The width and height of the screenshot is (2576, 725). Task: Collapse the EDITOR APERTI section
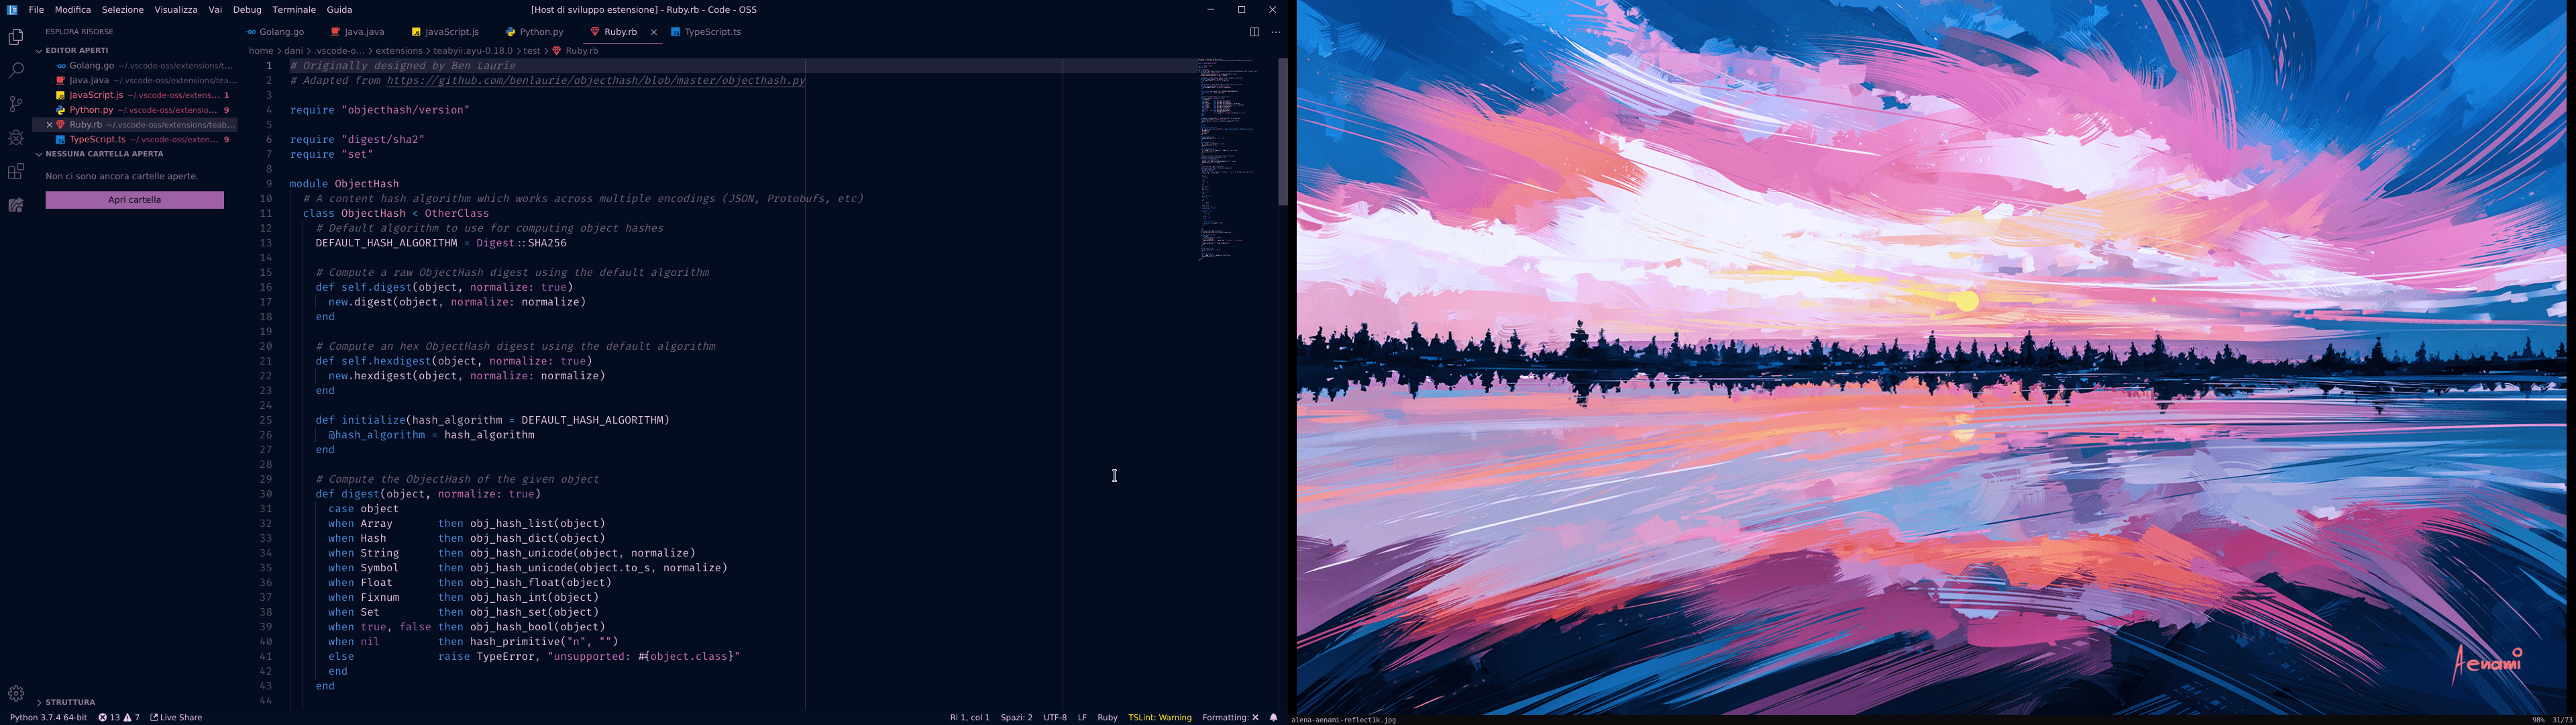click(x=76, y=50)
